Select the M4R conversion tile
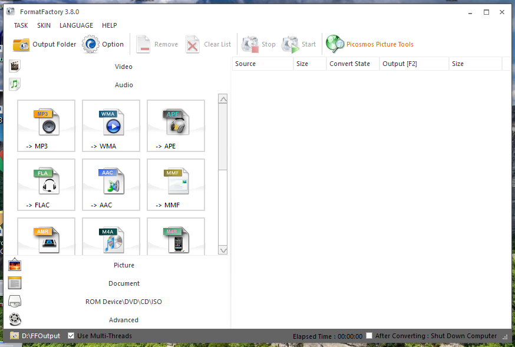 pyautogui.click(x=176, y=236)
